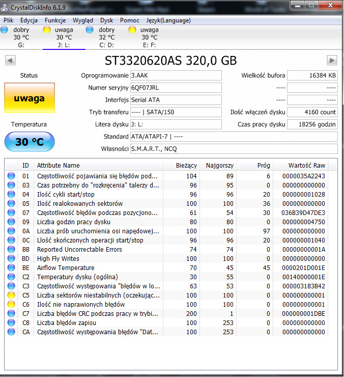Open the Pomoc menu
Image resolution: width=344 pixels, height=377 pixels.
tap(130, 20)
